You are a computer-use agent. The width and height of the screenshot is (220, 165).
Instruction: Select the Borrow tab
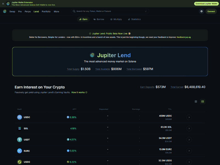98,19
